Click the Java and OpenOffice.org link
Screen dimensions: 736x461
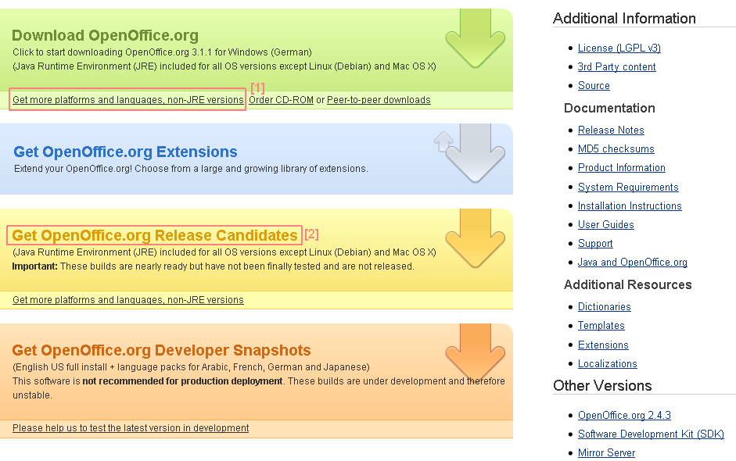pyautogui.click(x=632, y=263)
